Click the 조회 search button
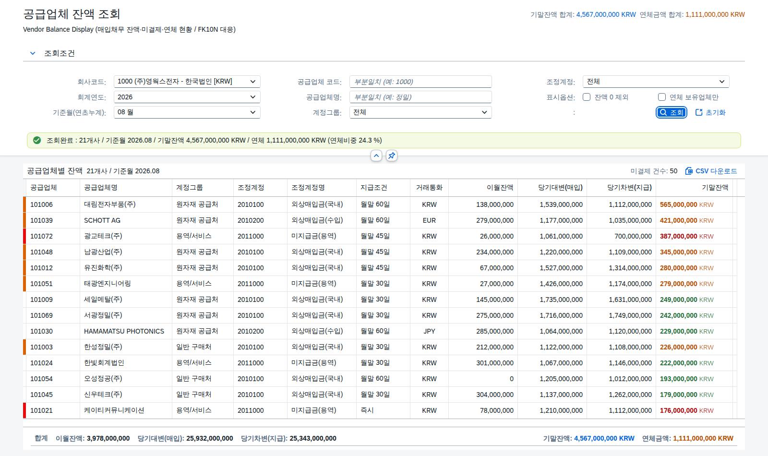The width and height of the screenshot is (768, 456). click(672, 112)
